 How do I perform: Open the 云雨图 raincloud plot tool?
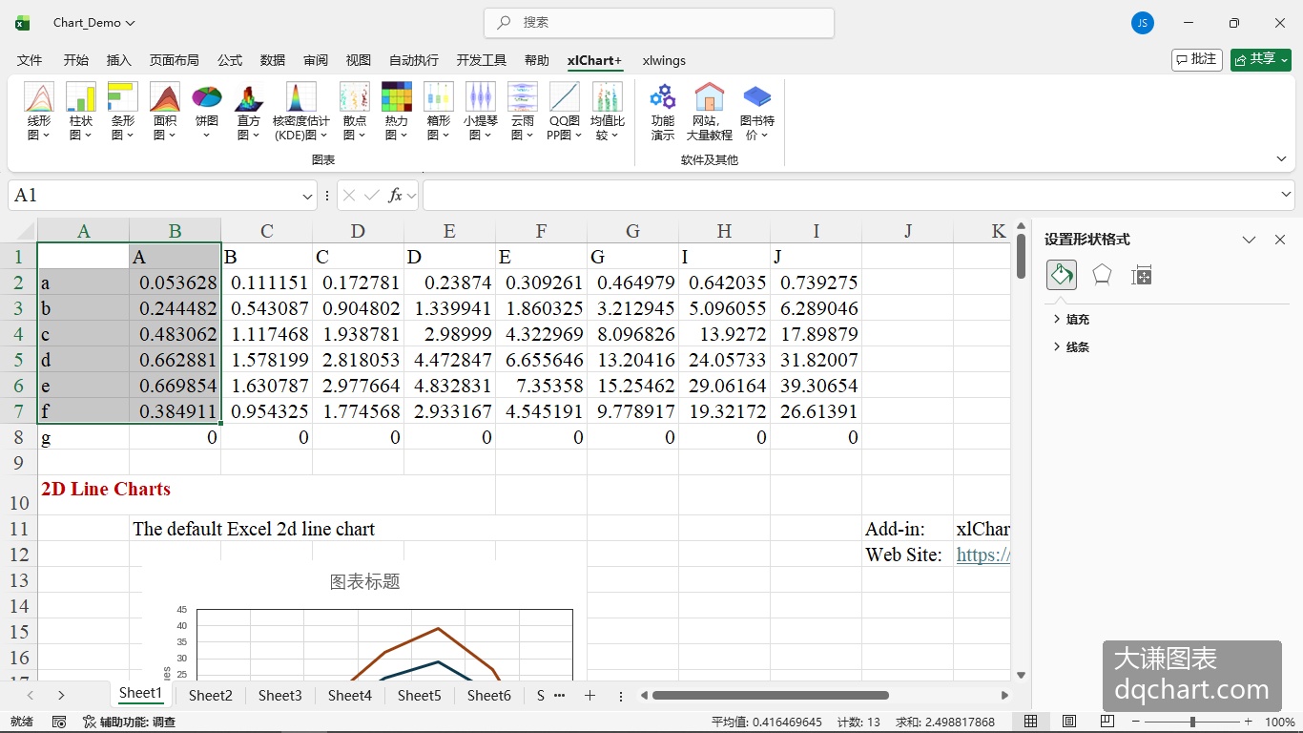523,112
